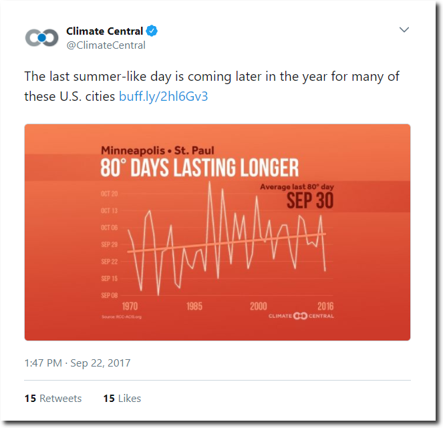Click the Climate Central profile avatar
The width and height of the screenshot is (443, 428).
[x=42, y=38]
